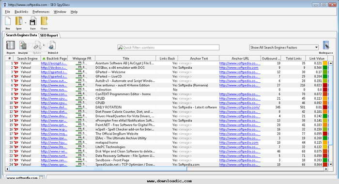
Task: Click the New project toolbar icon
Action: [8, 21]
